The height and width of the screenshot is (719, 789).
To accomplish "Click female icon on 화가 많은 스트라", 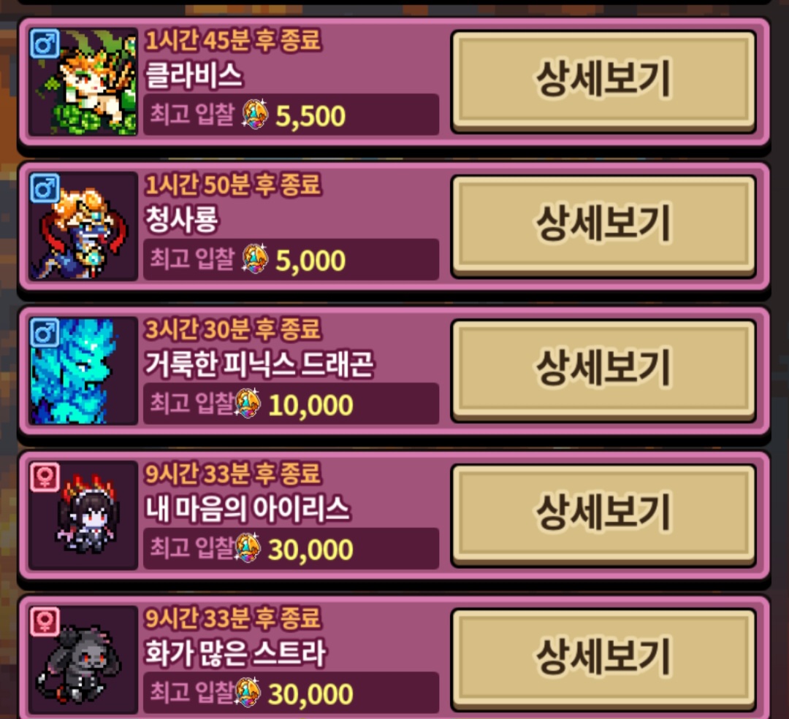I will (x=45, y=621).
